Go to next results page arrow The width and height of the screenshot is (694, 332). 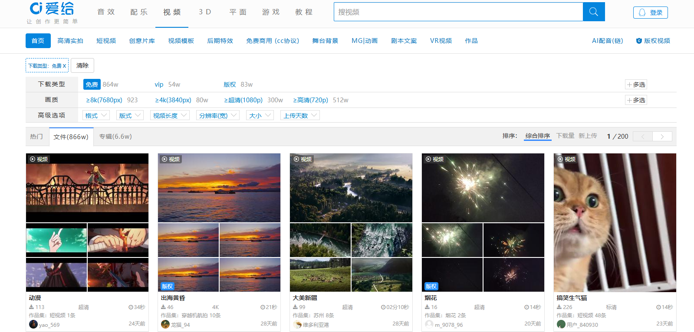click(x=662, y=136)
